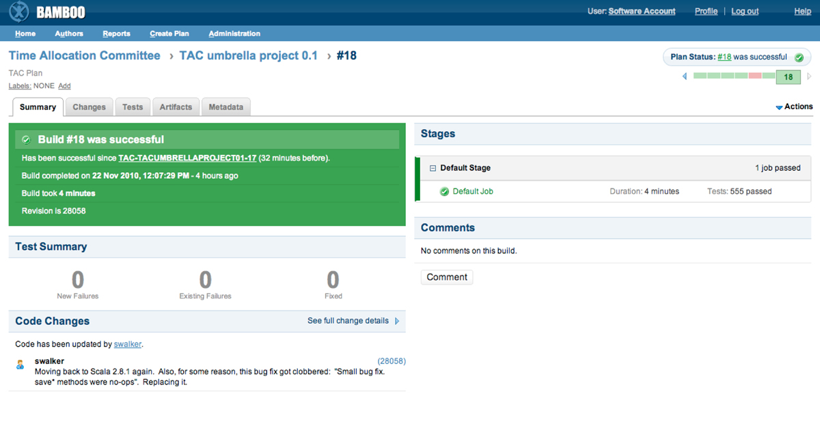
Task: Open the Authors menu
Action: tap(69, 33)
